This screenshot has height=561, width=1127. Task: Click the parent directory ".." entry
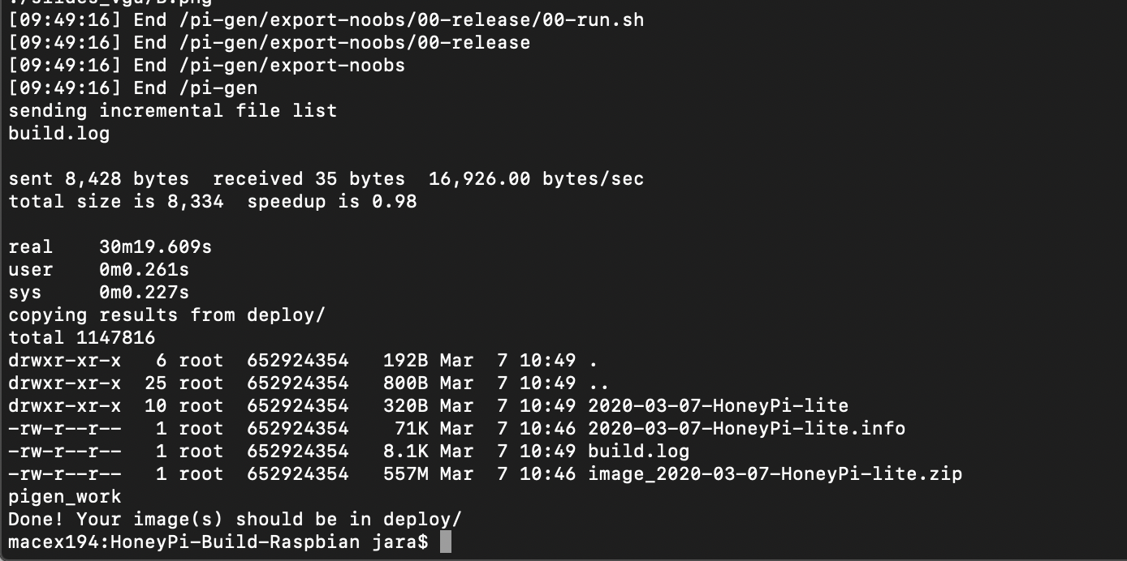pyautogui.click(x=598, y=383)
